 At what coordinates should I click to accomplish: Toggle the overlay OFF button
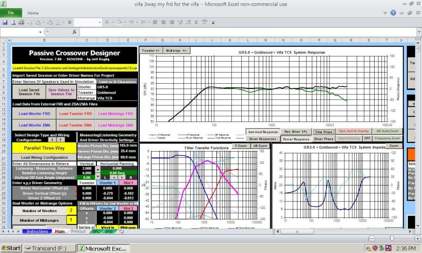tap(367, 138)
